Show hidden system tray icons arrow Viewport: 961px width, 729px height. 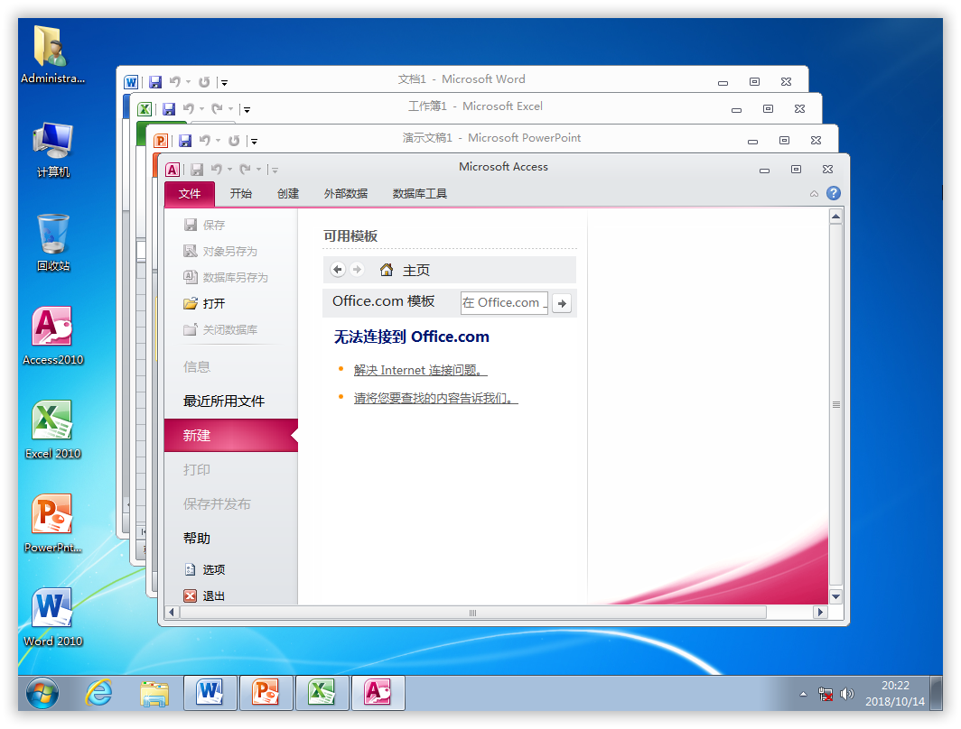[x=803, y=694]
